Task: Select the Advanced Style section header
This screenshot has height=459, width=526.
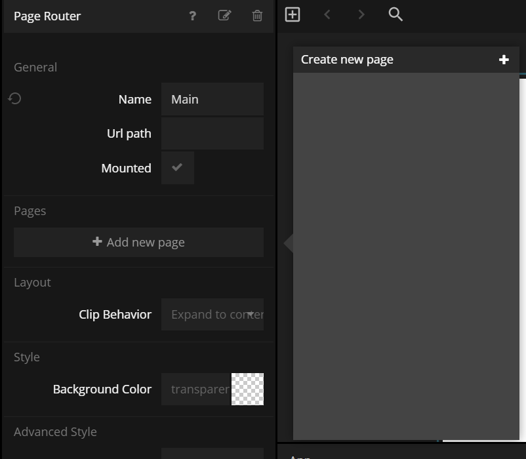Action: pos(55,432)
